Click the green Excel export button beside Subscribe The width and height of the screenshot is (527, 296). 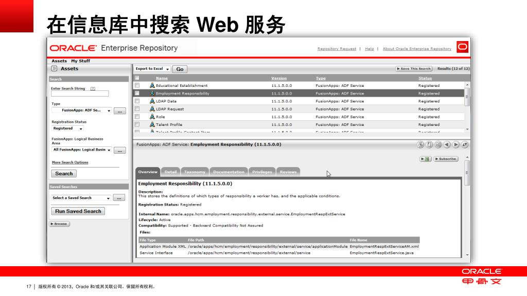[x=425, y=159]
